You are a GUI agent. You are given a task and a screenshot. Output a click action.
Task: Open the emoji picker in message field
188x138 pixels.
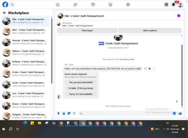[x=174, y=114]
